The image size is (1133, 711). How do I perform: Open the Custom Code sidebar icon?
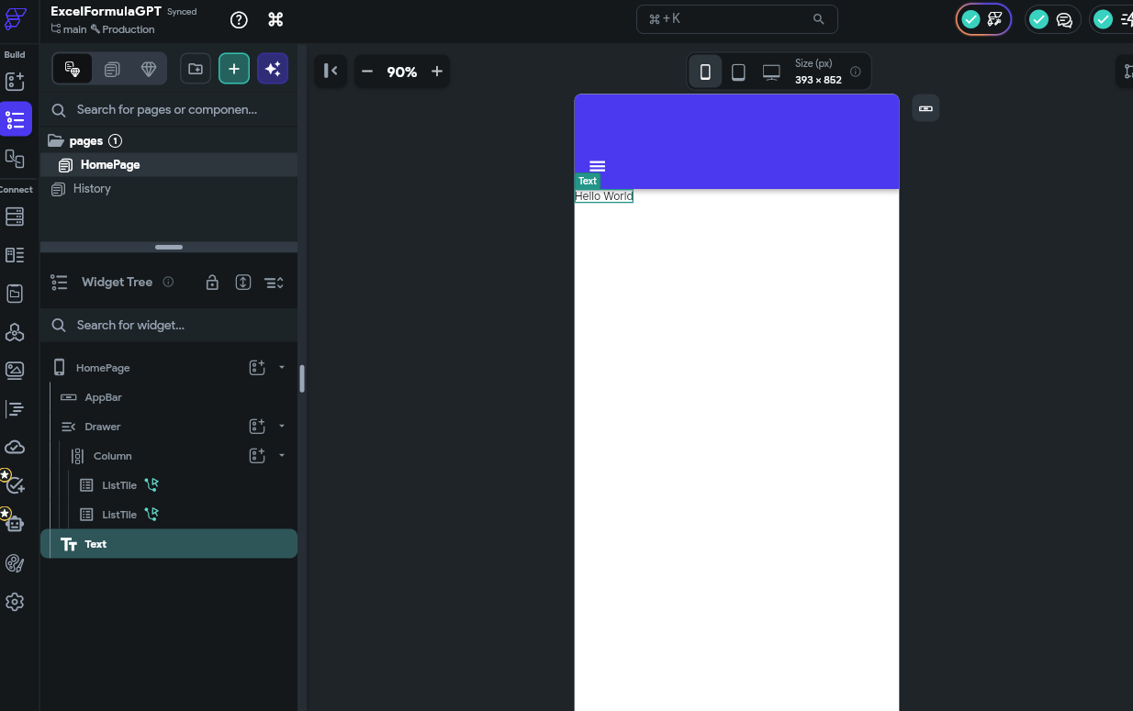pos(15,409)
